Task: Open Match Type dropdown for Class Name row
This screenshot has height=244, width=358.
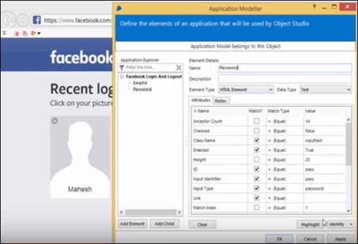Action: (285, 140)
